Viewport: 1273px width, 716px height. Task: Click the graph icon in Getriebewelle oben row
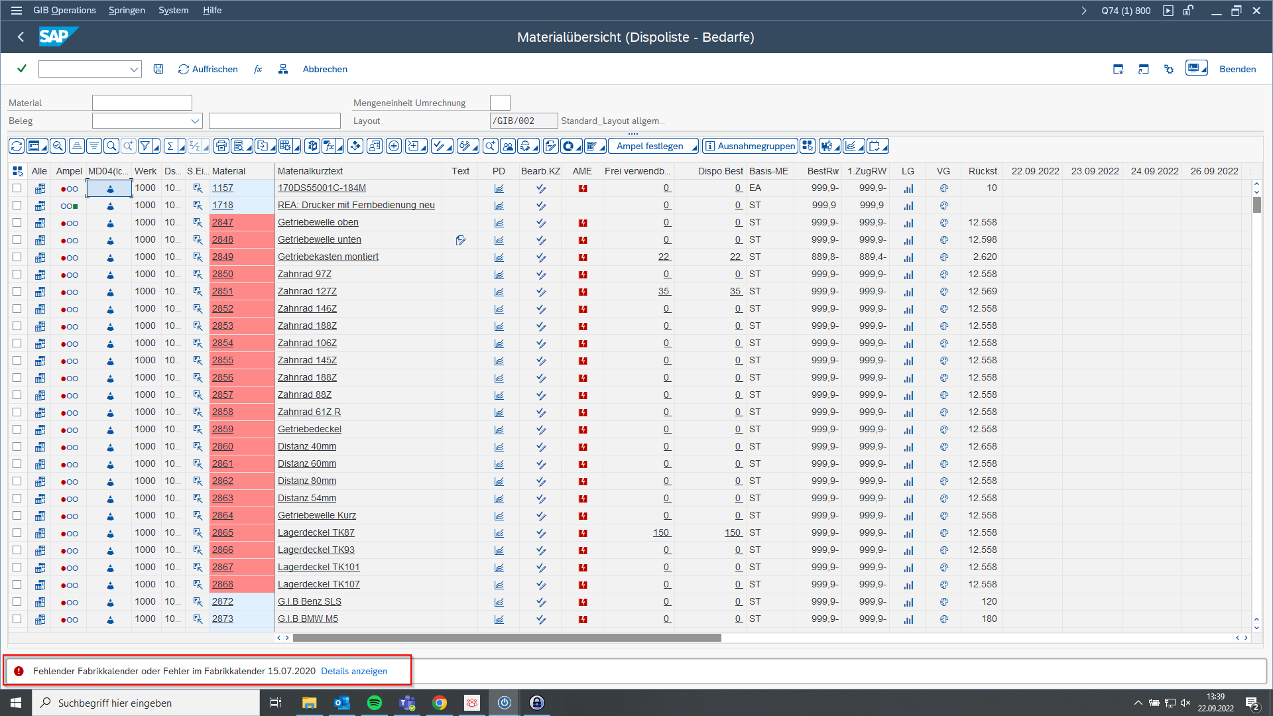[499, 223]
